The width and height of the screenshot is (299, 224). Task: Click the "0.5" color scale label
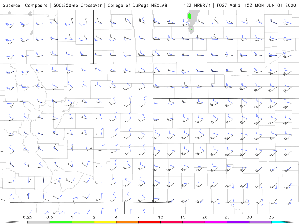50,217
